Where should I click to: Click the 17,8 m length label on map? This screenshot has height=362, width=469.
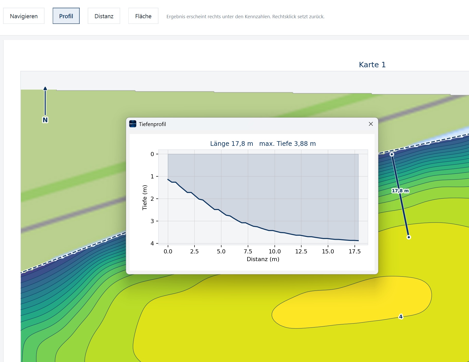click(x=400, y=191)
